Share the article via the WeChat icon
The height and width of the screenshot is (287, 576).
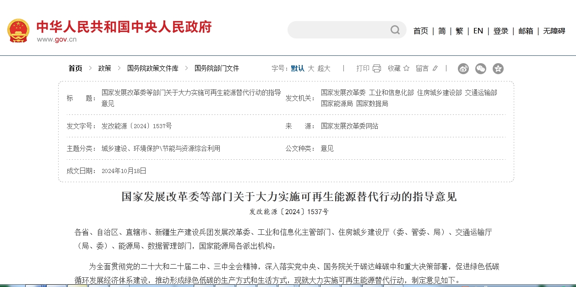coord(480,68)
